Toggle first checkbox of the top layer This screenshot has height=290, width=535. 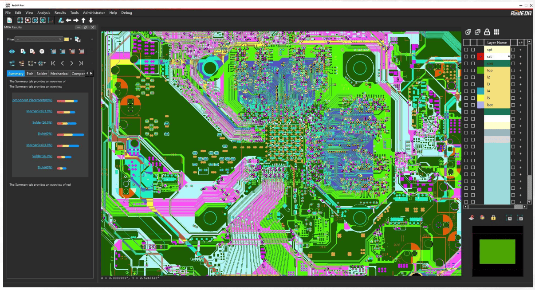[466, 71]
